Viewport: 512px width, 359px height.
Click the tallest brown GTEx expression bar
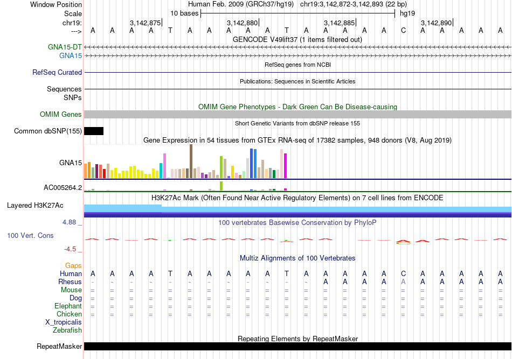191,161
